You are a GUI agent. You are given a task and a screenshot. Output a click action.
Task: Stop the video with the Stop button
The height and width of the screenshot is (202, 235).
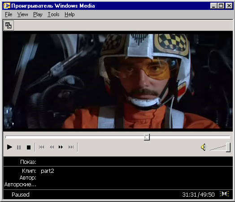tap(29, 147)
